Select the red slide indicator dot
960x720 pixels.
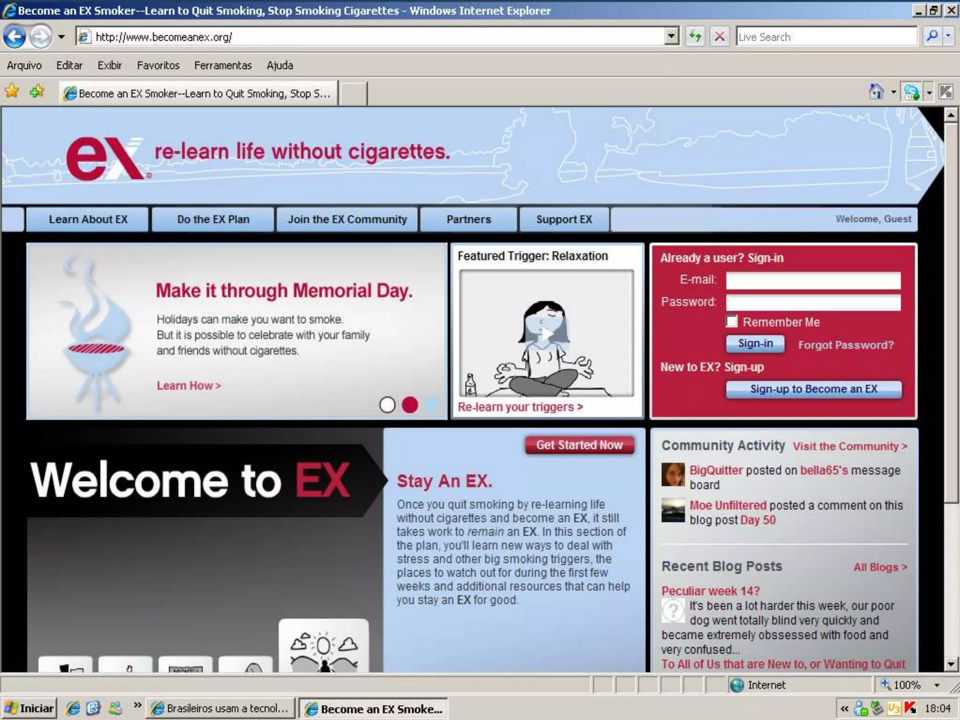410,405
